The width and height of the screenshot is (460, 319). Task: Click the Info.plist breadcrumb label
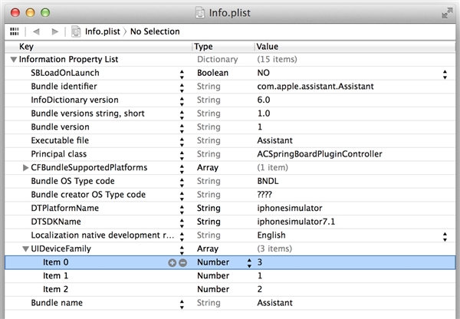tap(103, 31)
